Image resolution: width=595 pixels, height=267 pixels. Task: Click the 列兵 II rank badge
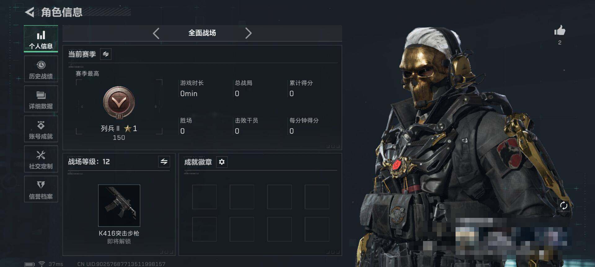tap(119, 103)
